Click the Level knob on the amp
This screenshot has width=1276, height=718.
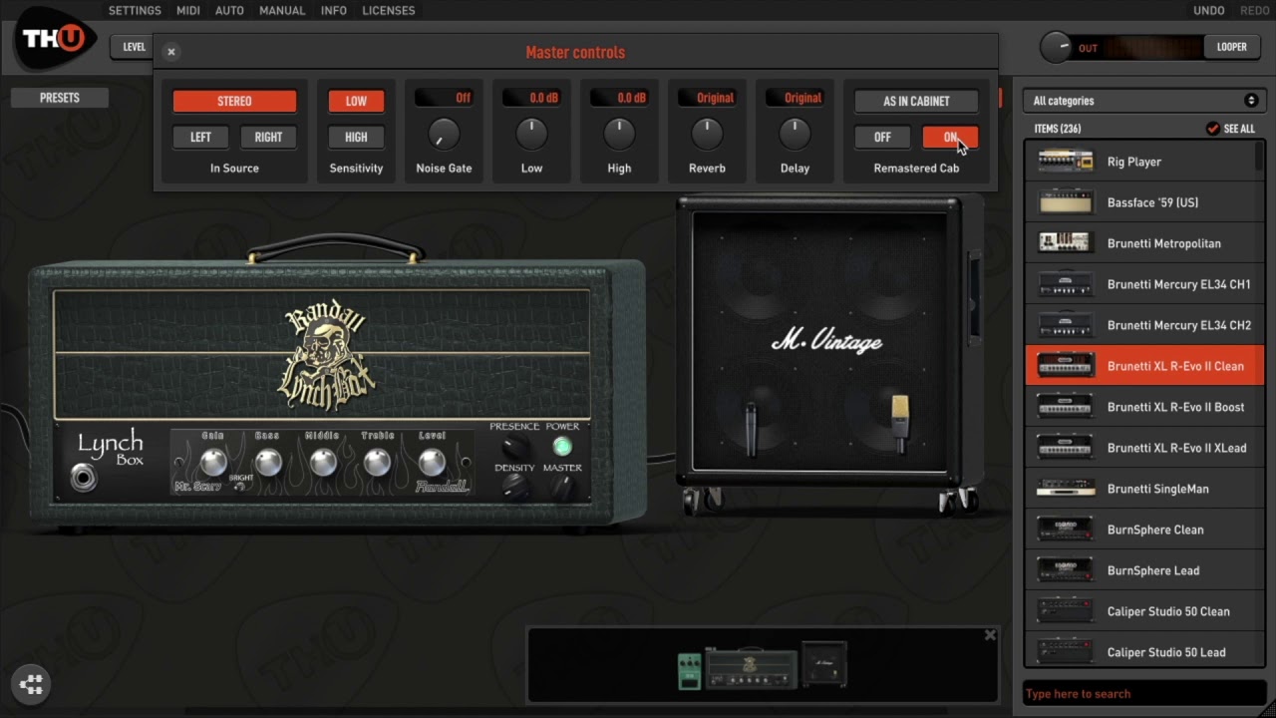pos(432,462)
